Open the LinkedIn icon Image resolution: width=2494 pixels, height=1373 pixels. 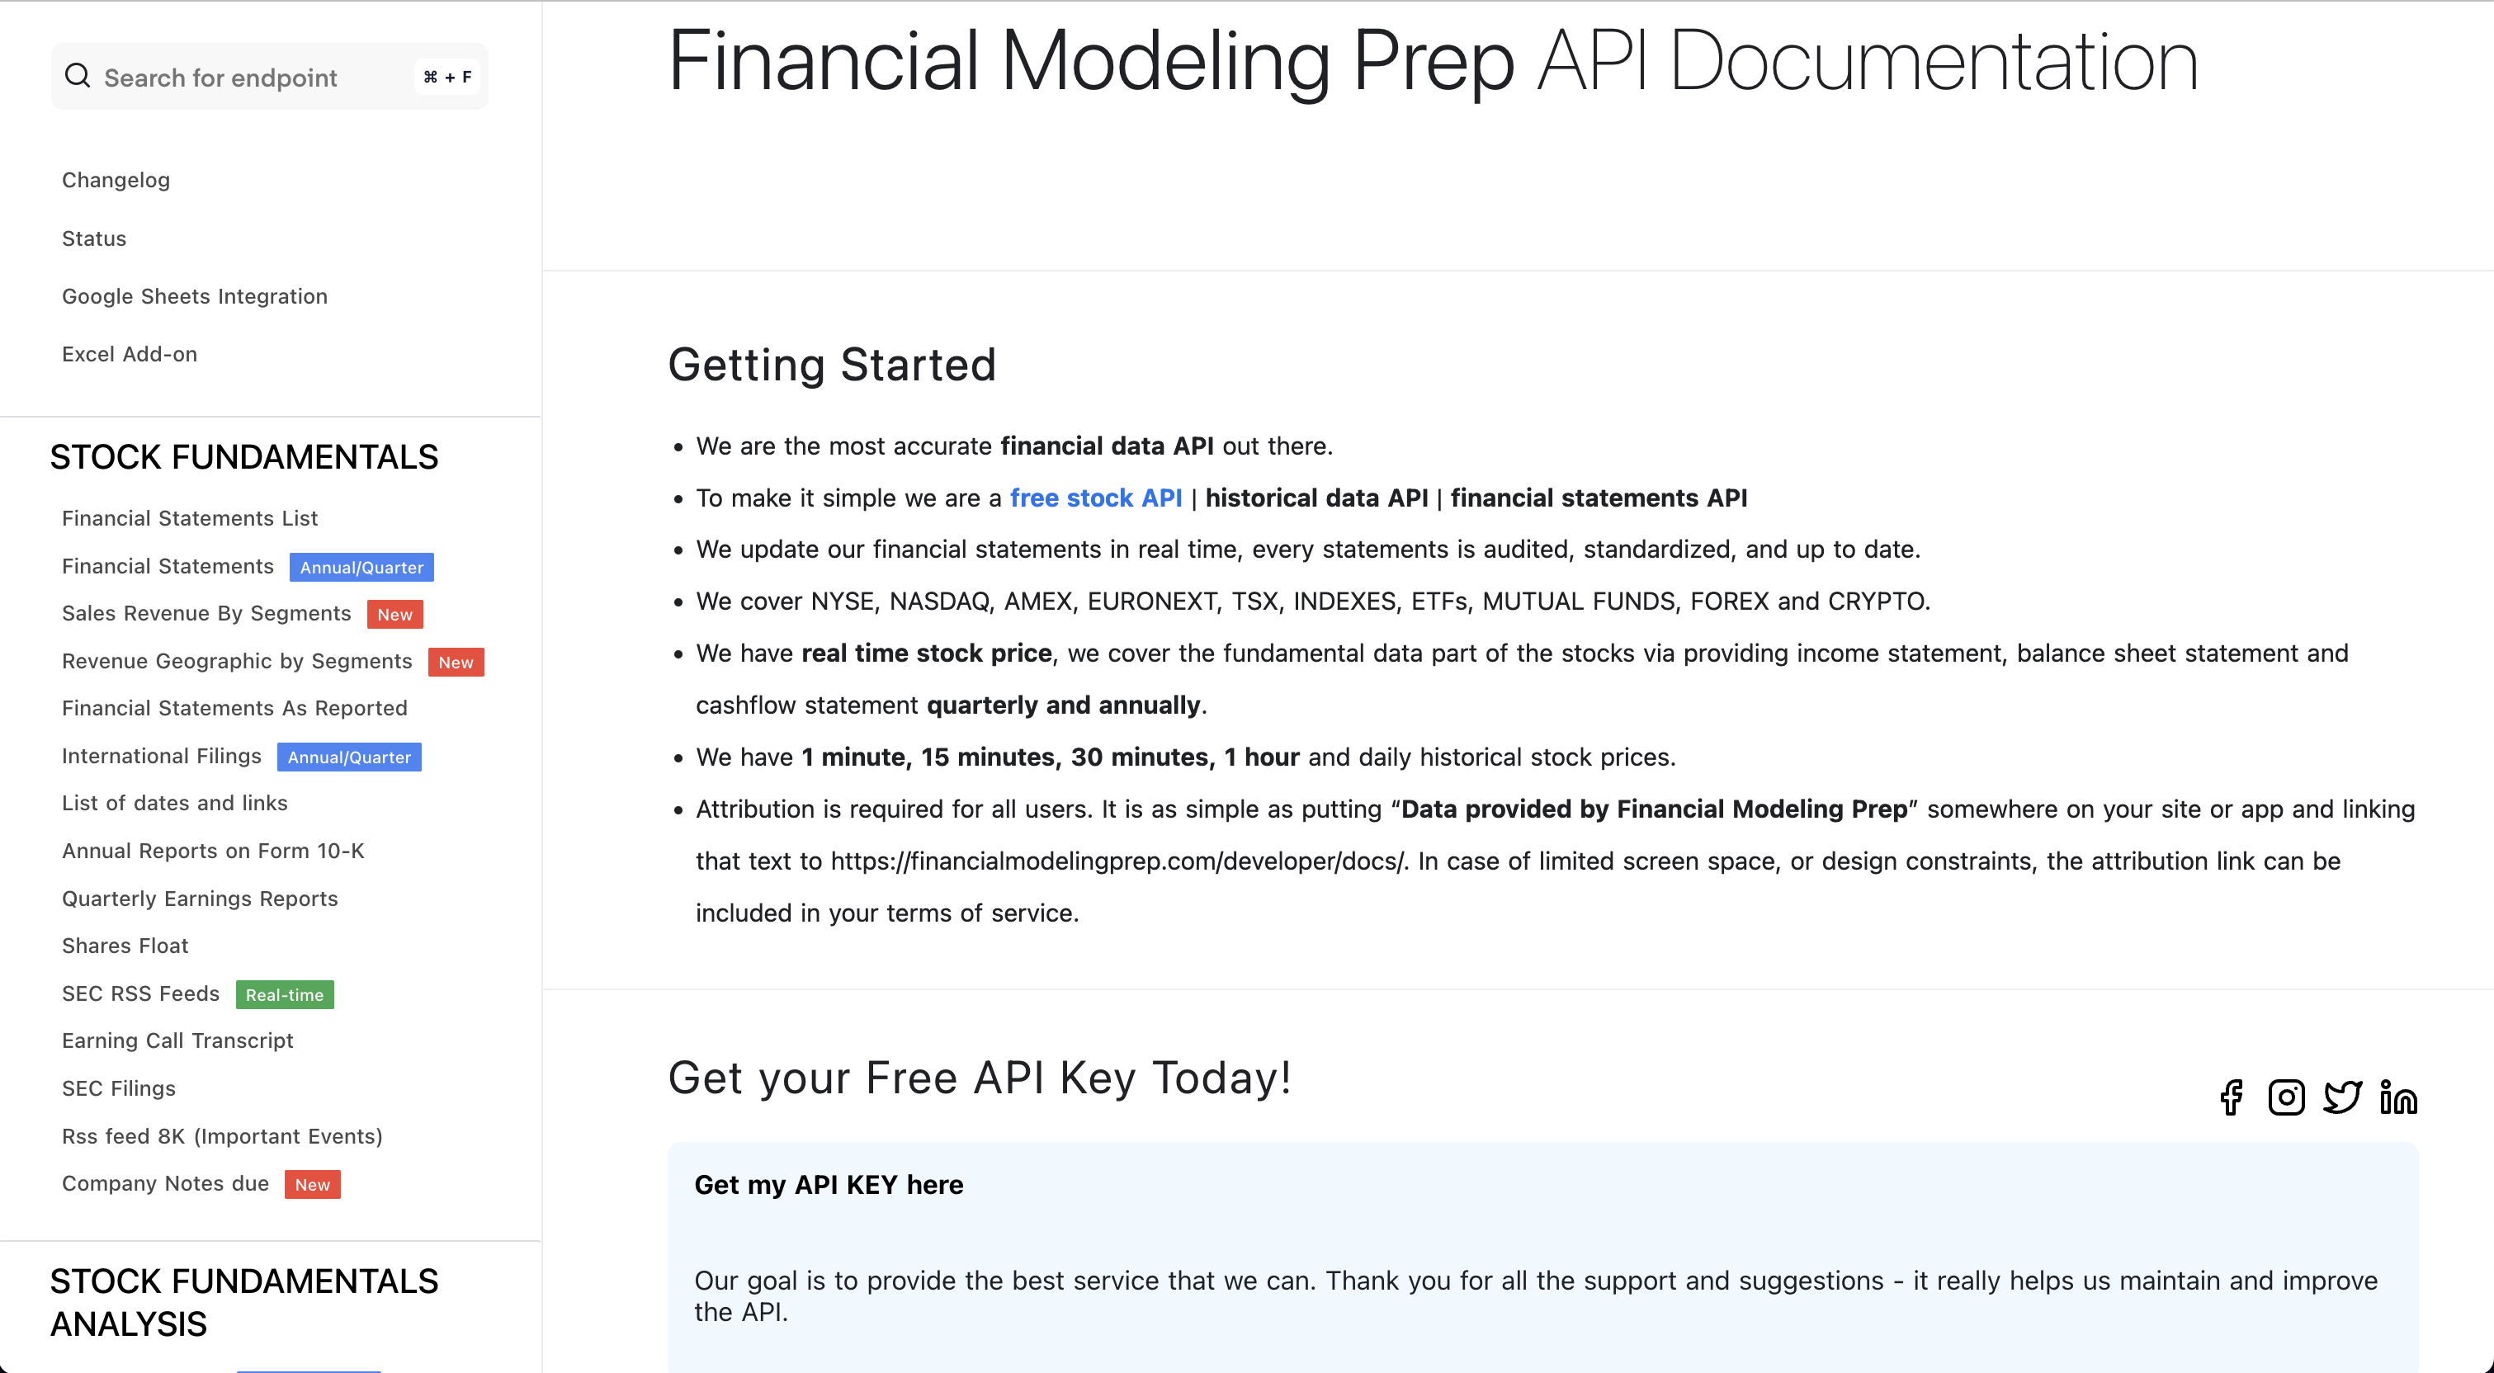click(2398, 1098)
